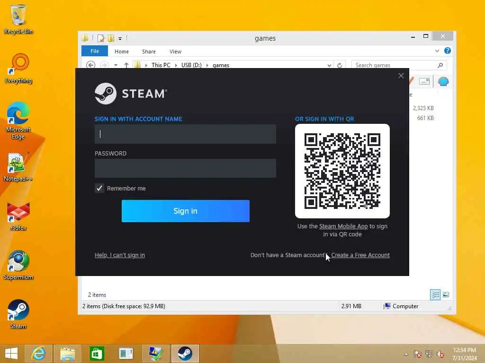This screenshot has height=363, width=485.
Task: Click the blue round icon in Explorer toolbar
Action: 443,81
